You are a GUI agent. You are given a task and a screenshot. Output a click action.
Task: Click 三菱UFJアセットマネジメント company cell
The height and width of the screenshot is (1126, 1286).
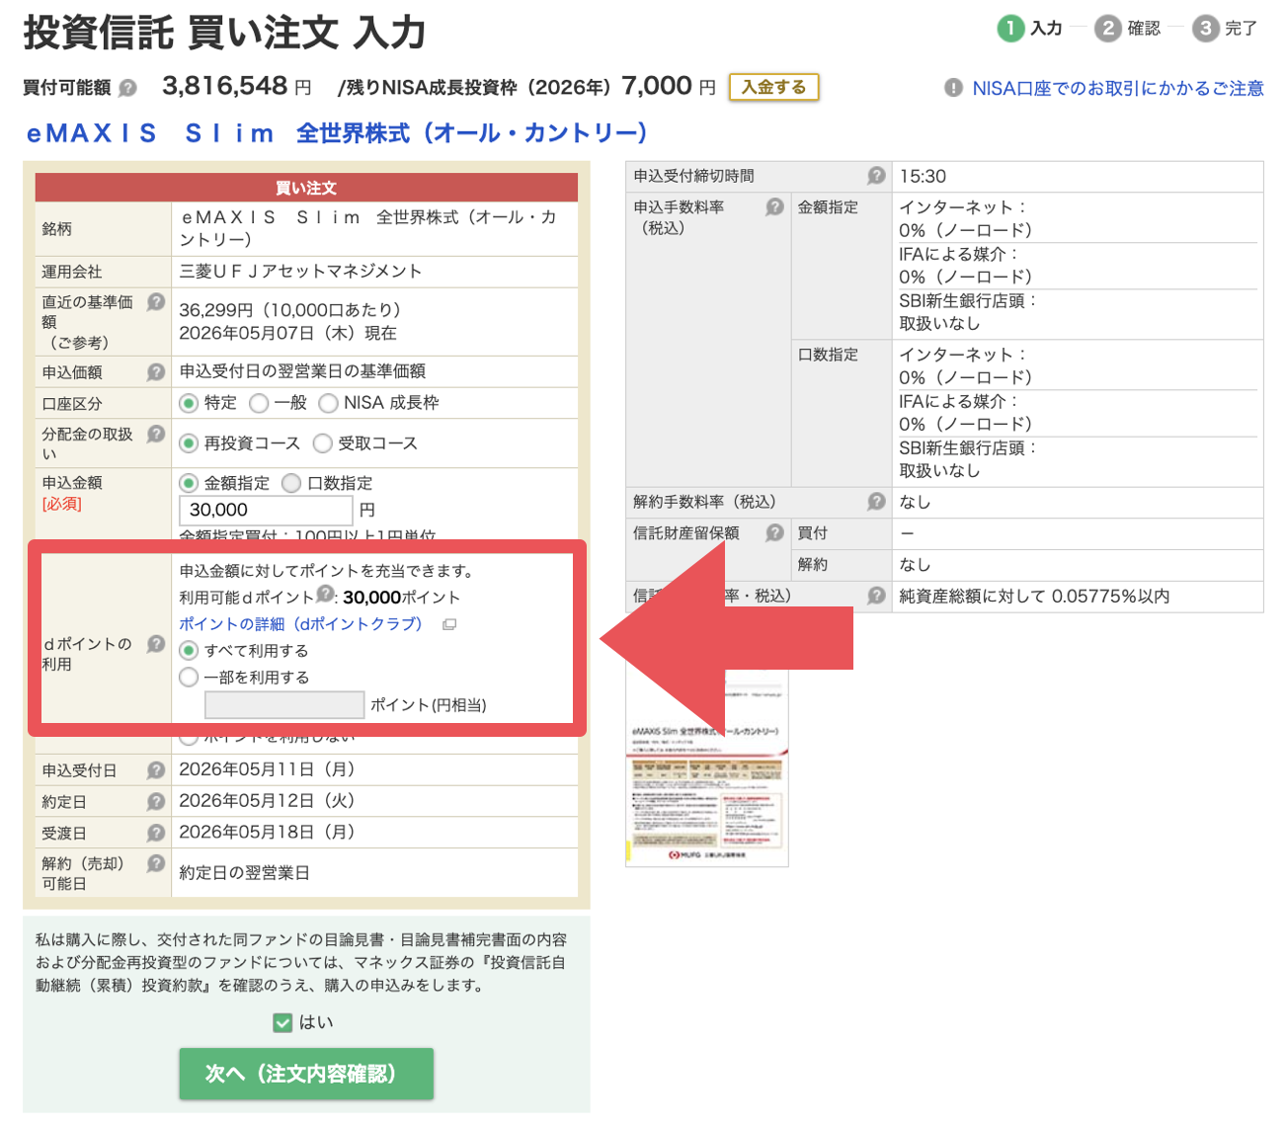coord(375,272)
